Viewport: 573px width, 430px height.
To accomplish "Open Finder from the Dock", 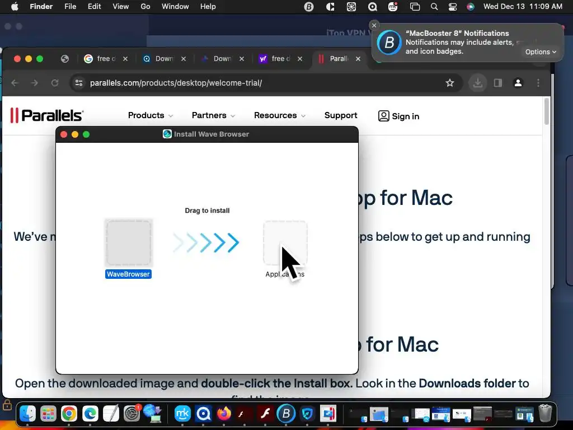I will (x=27, y=414).
